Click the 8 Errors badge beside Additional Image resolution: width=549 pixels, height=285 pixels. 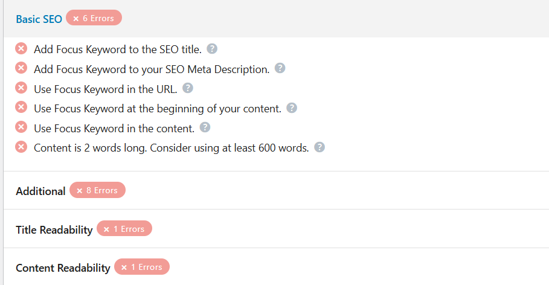97,190
